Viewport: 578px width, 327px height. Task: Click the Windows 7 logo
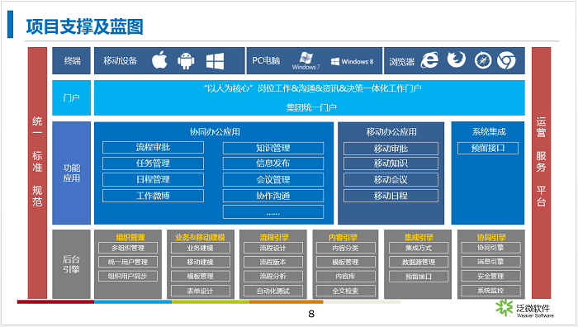[x=306, y=61]
